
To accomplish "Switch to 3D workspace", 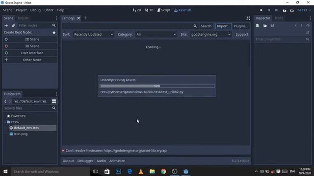I will [x=149, y=10].
